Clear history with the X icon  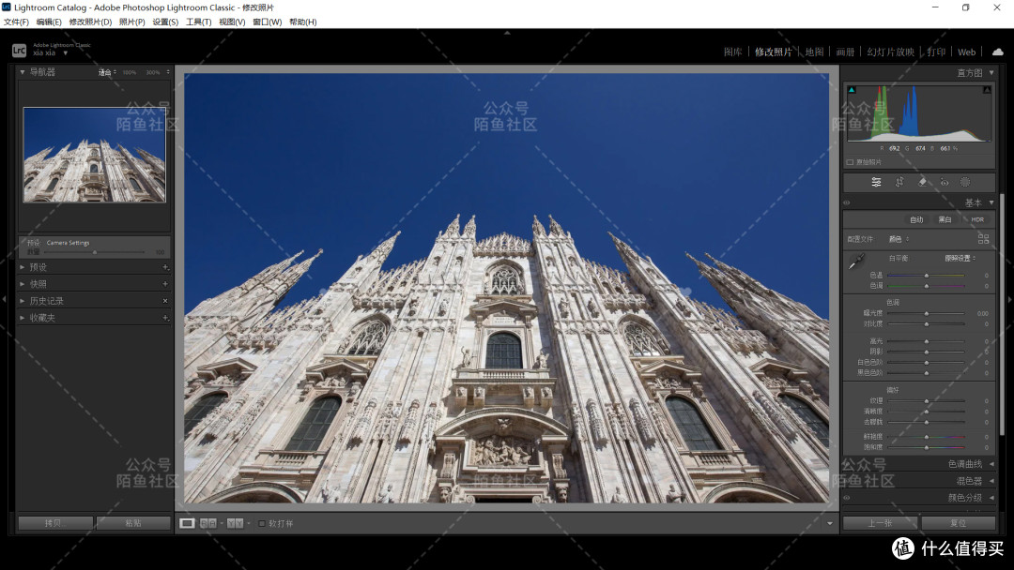(165, 301)
